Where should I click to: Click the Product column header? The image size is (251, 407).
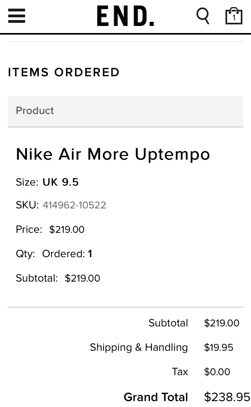35,110
